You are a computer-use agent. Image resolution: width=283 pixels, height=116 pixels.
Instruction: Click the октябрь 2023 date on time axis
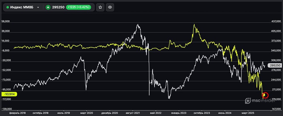tap(201, 113)
